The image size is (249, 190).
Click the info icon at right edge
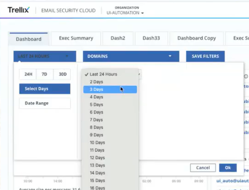click(246, 76)
